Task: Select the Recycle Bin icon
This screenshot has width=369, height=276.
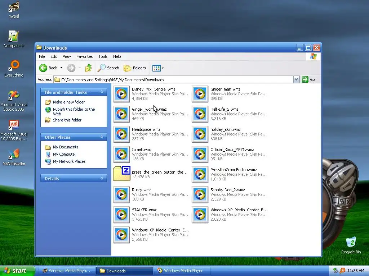Action: click(x=351, y=245)
